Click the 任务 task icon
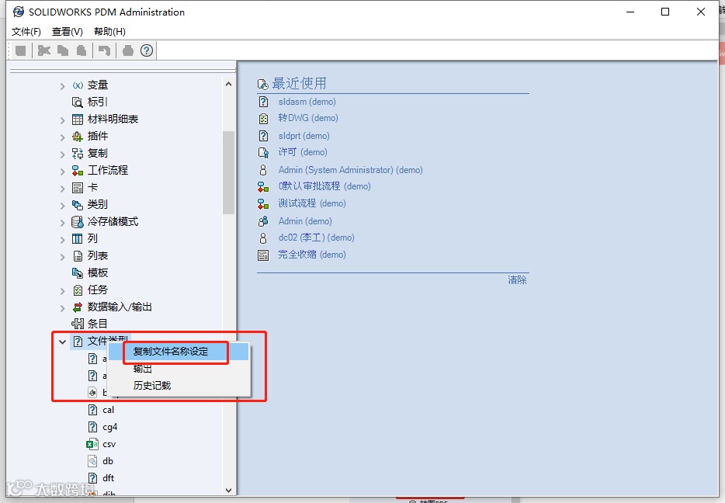The width and height of the screenshot is (725, 503). pos(78,290)
